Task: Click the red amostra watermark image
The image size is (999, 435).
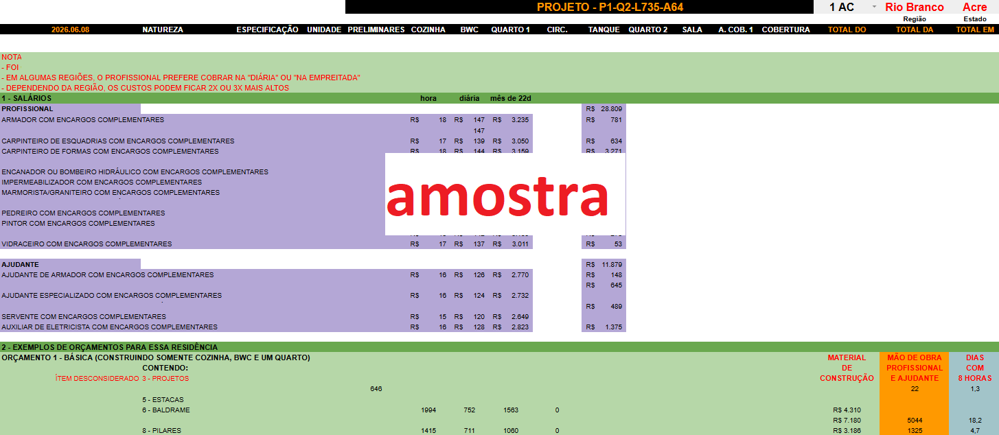Action: 505,195
